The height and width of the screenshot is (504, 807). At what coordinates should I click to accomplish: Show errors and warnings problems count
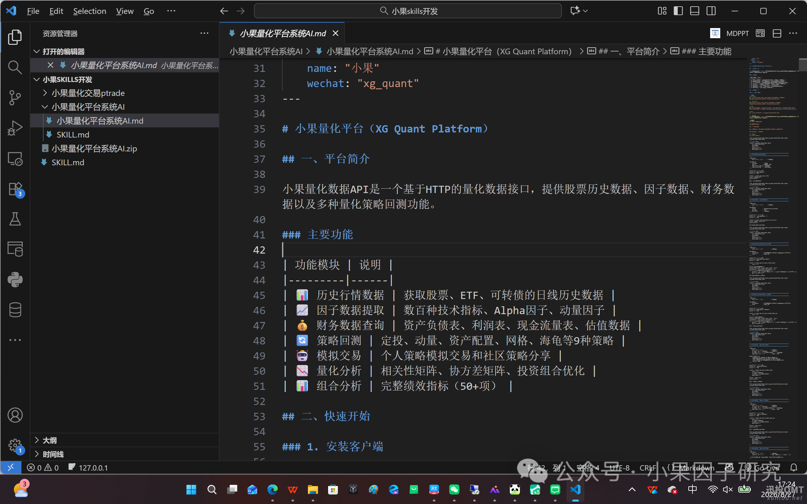click(43, 467)
